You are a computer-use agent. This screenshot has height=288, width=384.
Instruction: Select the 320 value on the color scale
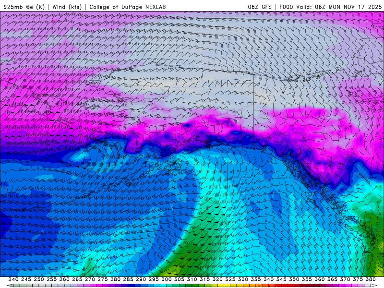pyautogui.click(x=217, y=279)
